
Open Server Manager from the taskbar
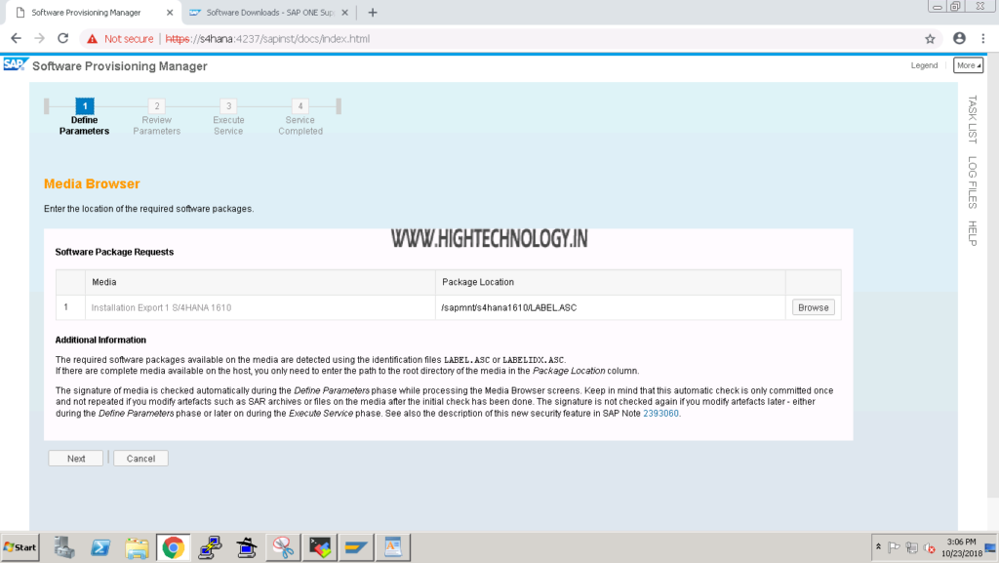63,547
